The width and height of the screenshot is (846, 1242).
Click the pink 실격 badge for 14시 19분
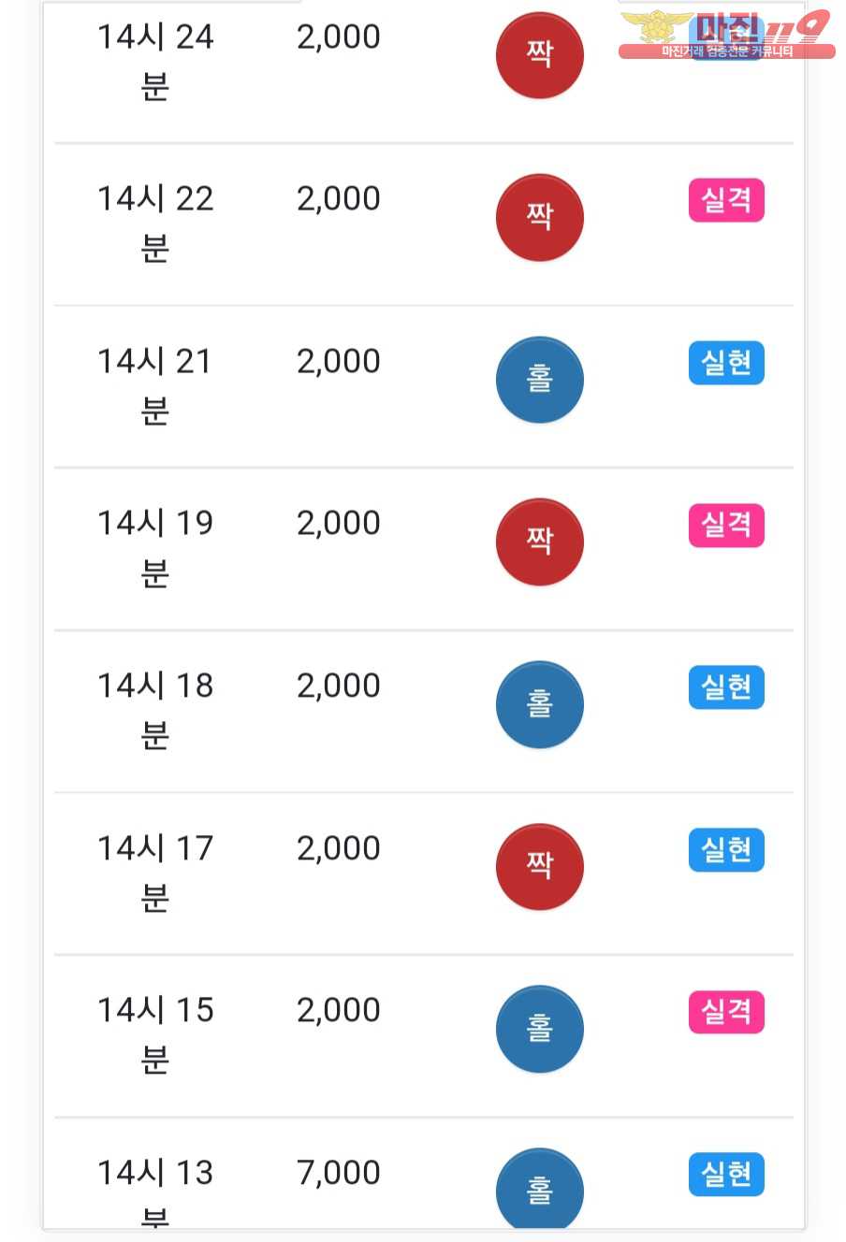point(726,525)
